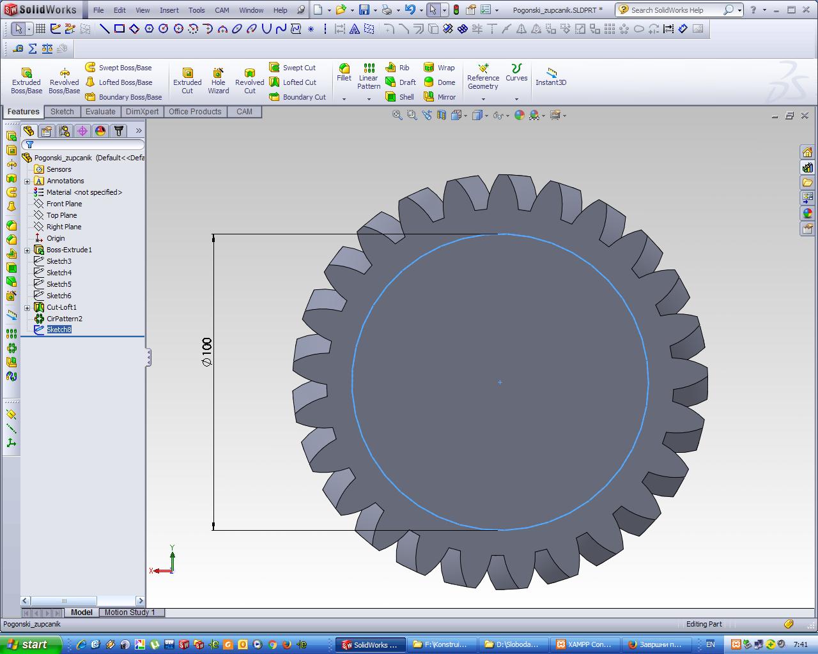
Task: Open the Appearances task pane icon
Action: (807, 213)
